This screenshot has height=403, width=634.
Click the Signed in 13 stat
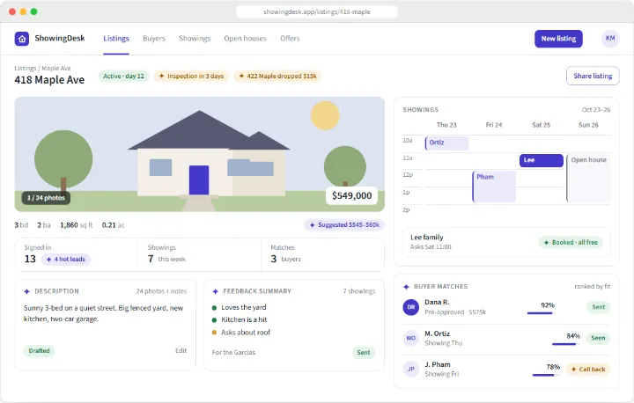click(x=77, y=254)
